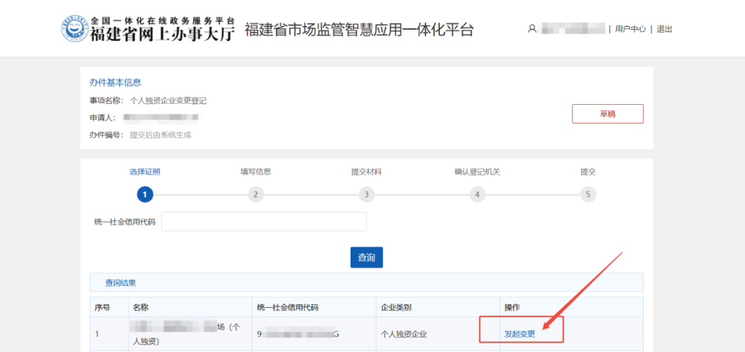Go to 确认登记机关 step label
The width and height of the screenshot is (745, 352).
click(477, 172)
